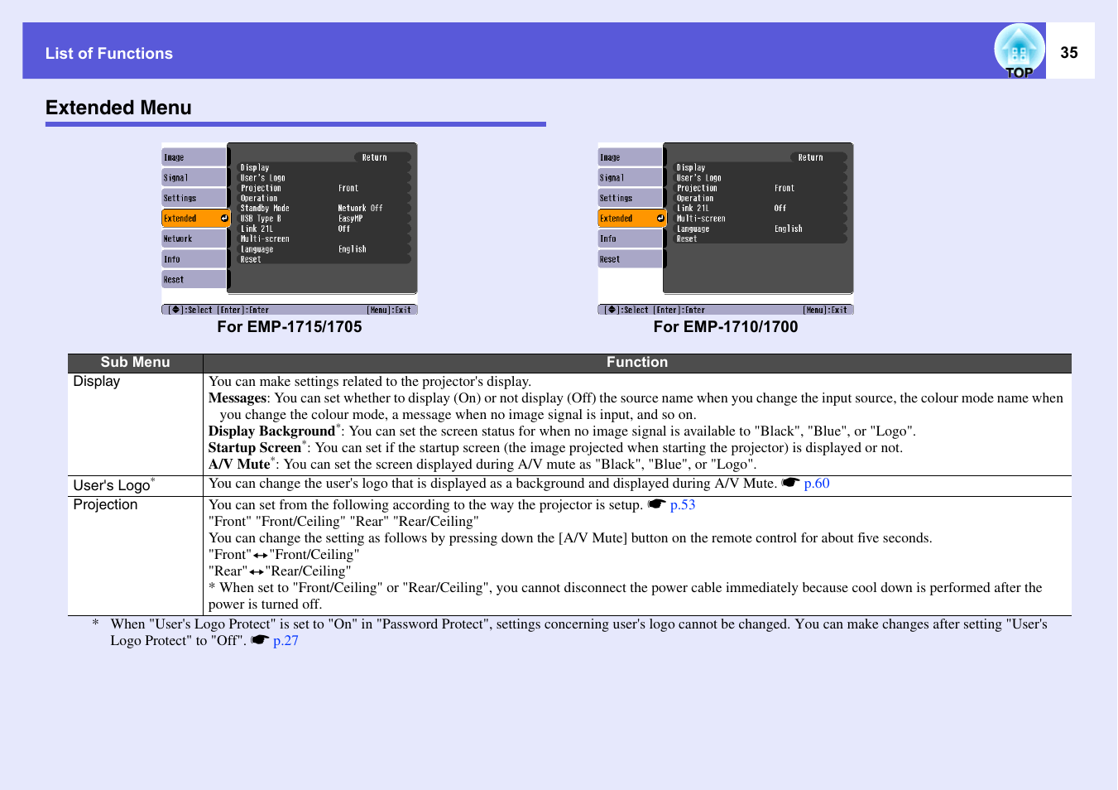The width and height of the screenshot is (1118, 790).
Task: Select Settings tab in EMP-1715 menu screenshot
Action: [194, 198]
